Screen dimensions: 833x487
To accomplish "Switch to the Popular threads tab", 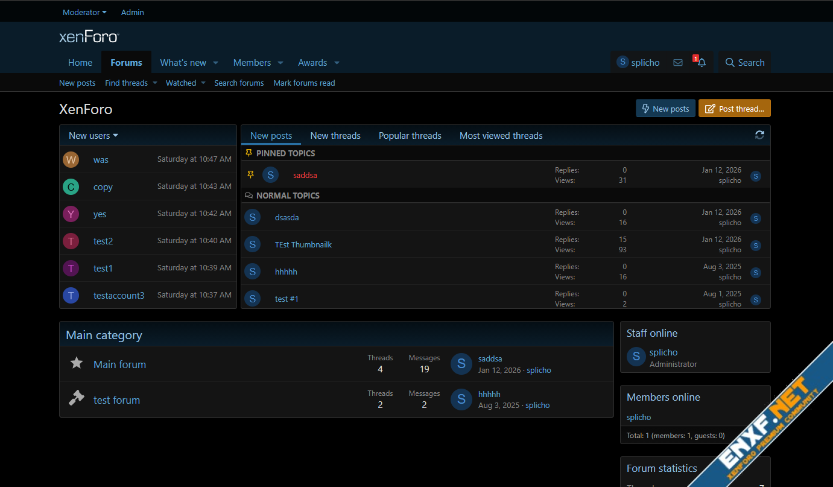I will [x=410, y=136].
